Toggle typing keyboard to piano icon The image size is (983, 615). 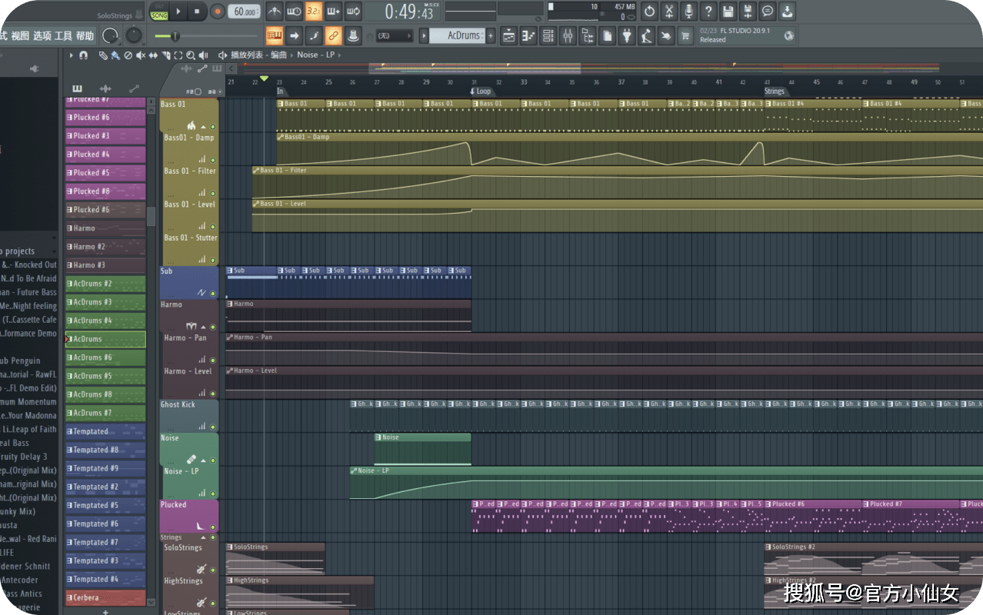(275, 35)
